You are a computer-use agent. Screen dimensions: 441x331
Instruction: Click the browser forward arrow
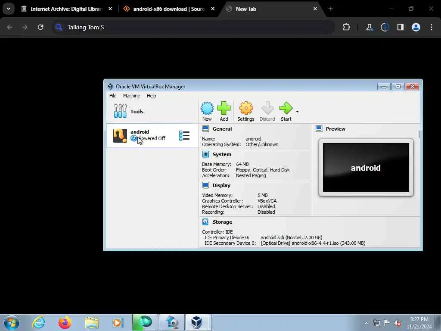click(25, 27)
